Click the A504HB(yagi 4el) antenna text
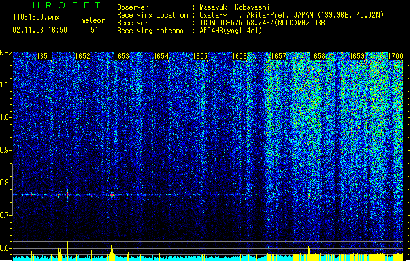This screenshot has height=261, width=411. click(231, 31)
